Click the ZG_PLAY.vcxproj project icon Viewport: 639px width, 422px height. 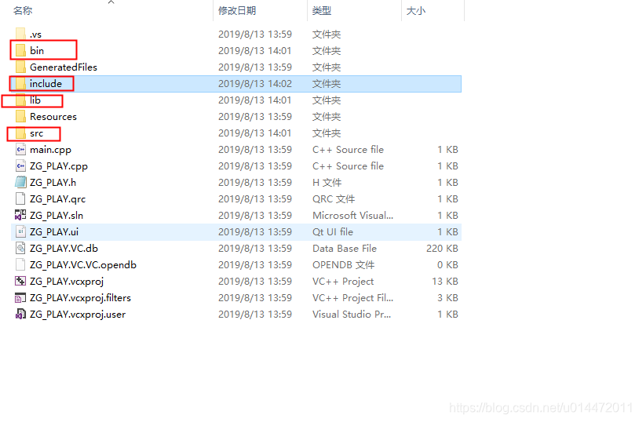20,282
